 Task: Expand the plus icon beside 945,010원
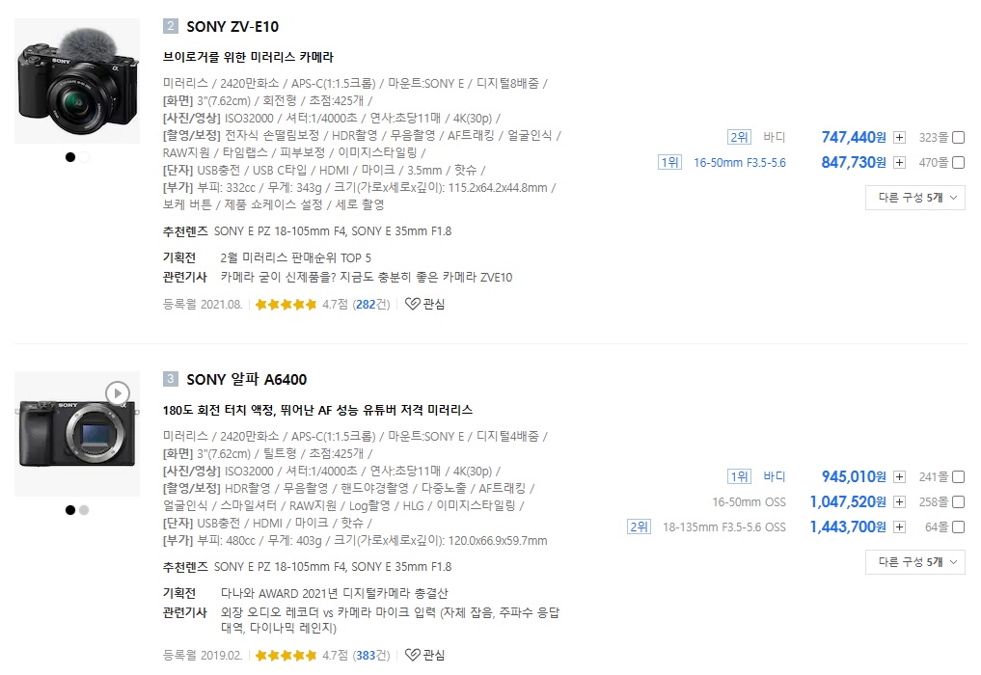pos(899,477)
